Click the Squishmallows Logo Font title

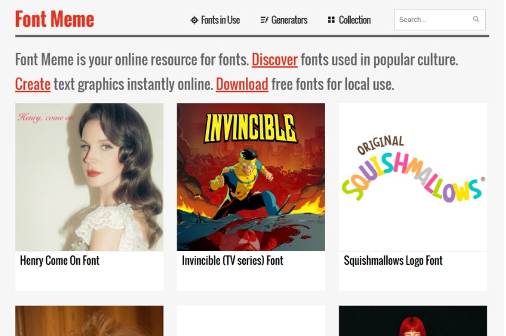(x=393, y=261)
